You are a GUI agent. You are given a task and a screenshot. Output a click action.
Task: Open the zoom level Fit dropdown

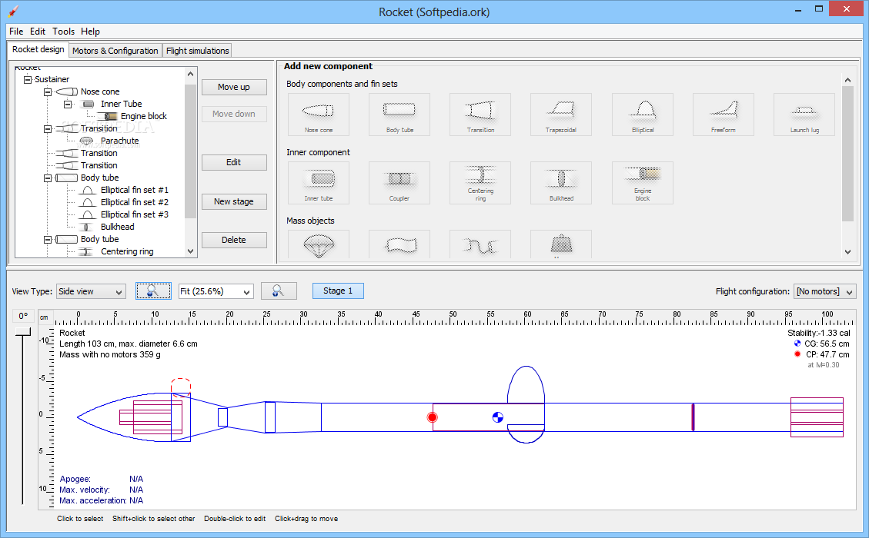pyautogui.click(x=216, y=292)
